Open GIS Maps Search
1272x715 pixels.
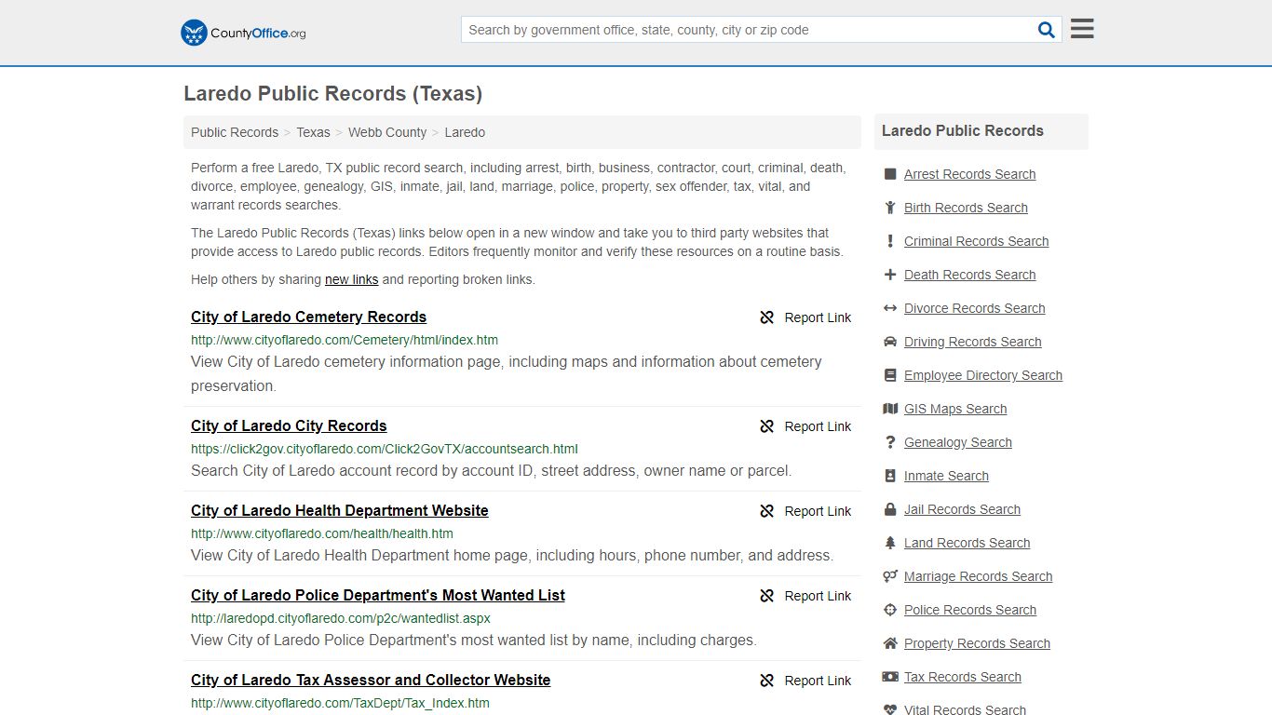955,409
